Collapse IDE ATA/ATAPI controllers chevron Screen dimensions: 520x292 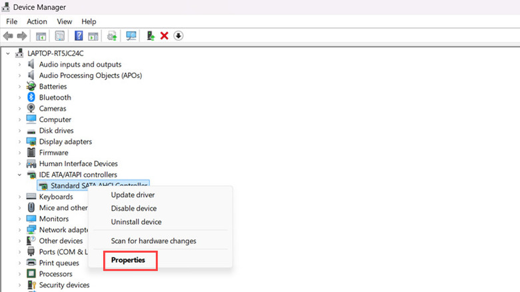point(19,175)
